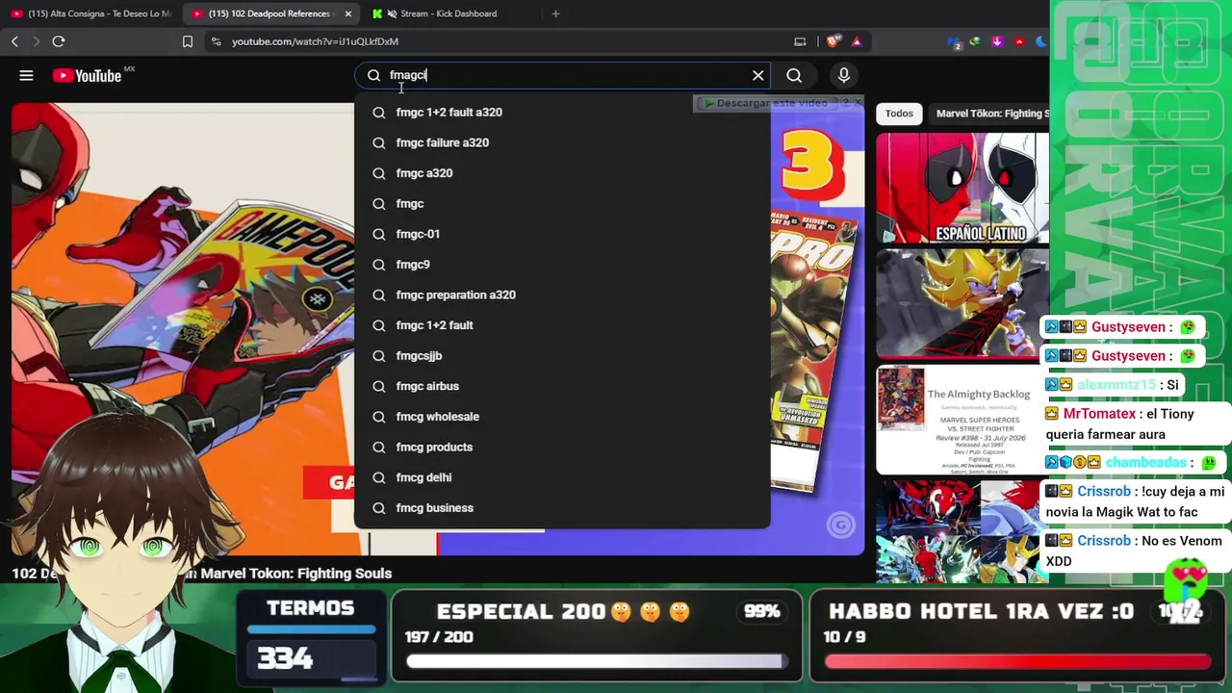Go back with the browser back arrow
This screenshot has height=693, width=1232.
click(x=14, y=41)
